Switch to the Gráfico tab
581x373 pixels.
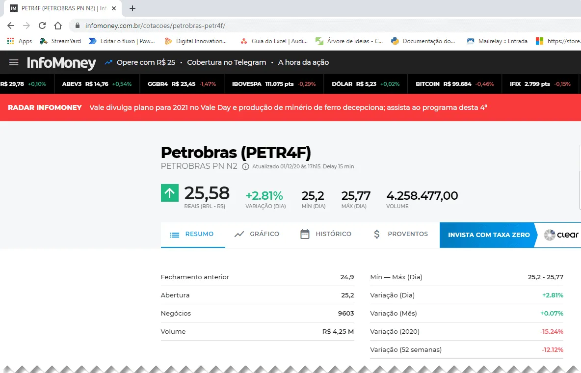tap(257, 234)
